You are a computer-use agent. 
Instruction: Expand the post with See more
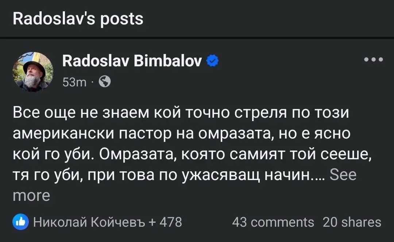[342, 175]
